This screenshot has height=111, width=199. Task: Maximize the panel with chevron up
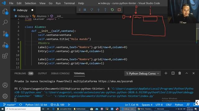[187, 73]
